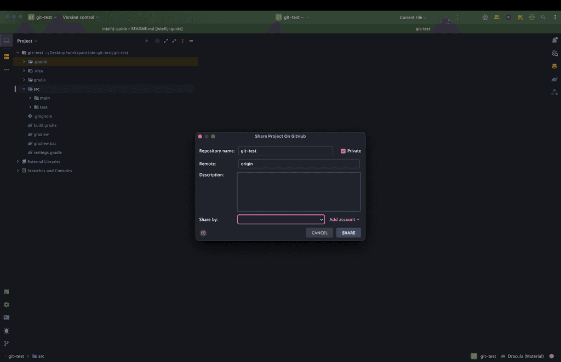Expand the .idea folder in tree

pyautogui.click(x=24, y=71)
